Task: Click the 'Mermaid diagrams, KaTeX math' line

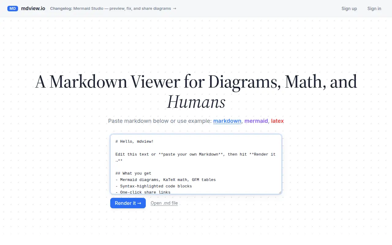Action: pos(166,180)
